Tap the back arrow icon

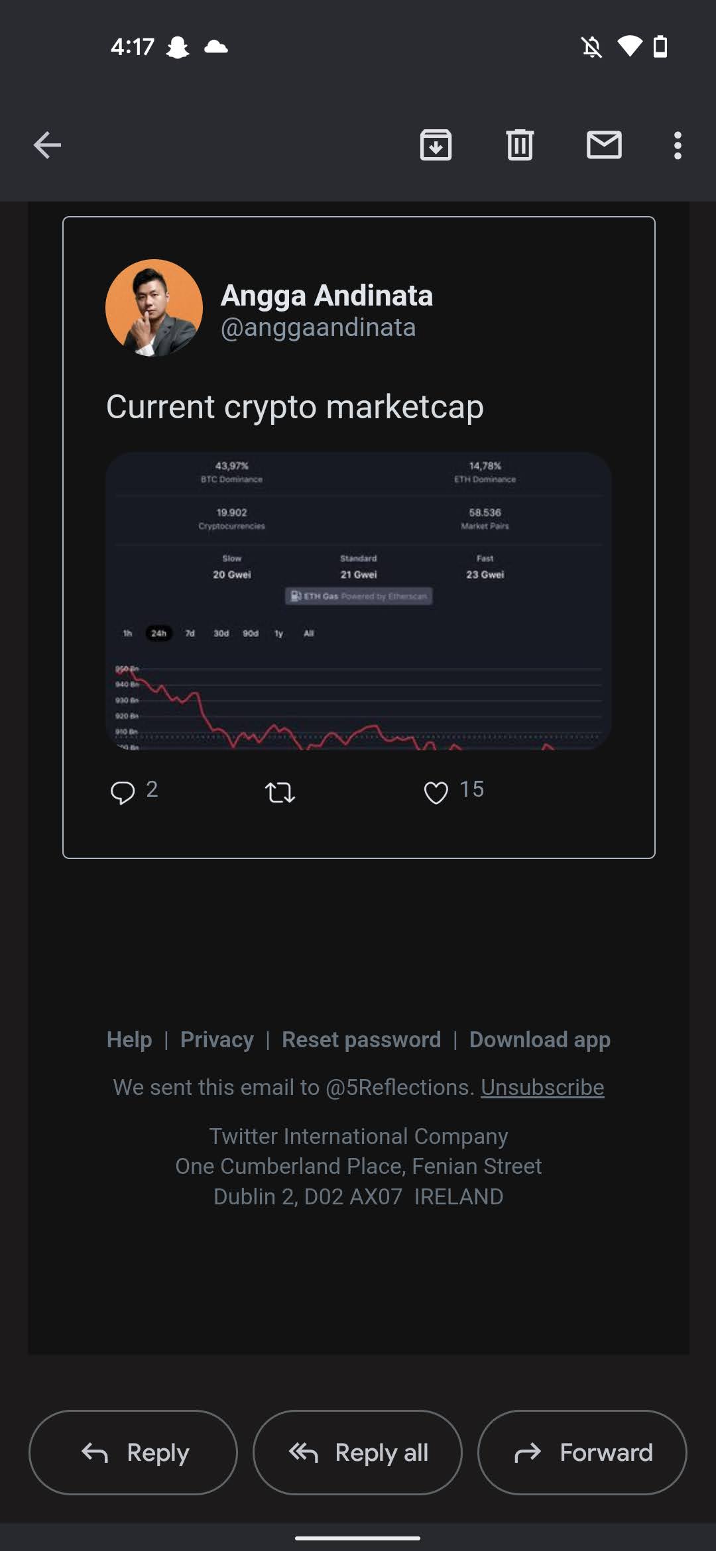pos(47,145)
